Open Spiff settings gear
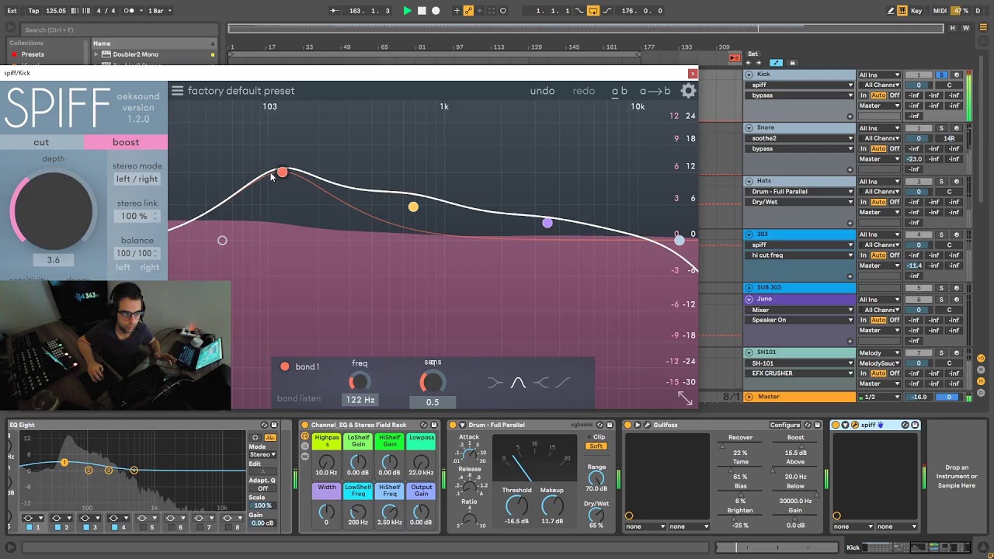The image size is (994, 559). tap(688, 91)
